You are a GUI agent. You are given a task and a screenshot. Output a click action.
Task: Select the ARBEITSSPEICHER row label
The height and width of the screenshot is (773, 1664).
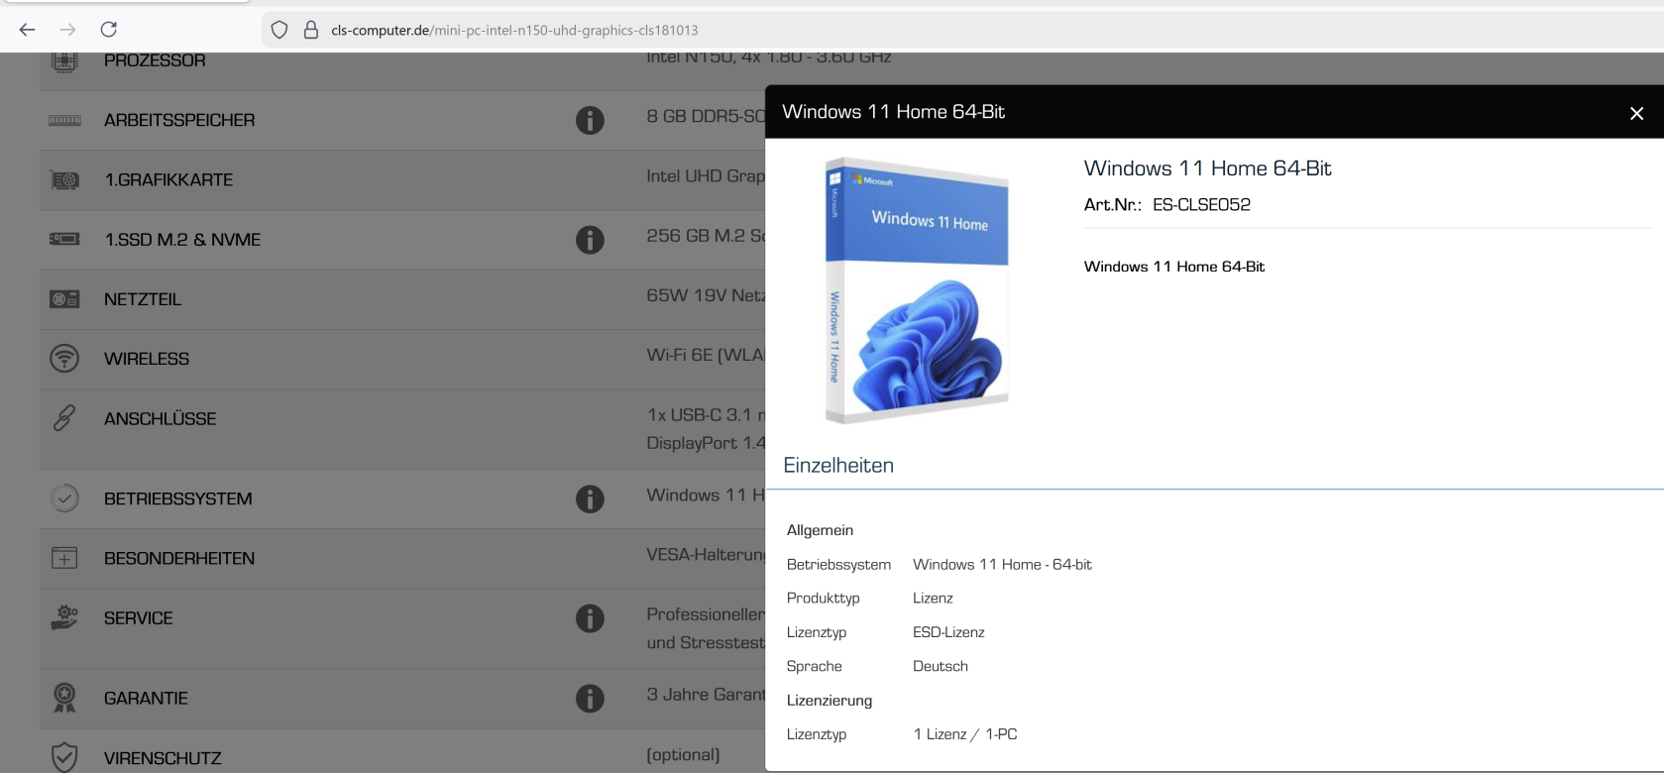click(179, 120)
